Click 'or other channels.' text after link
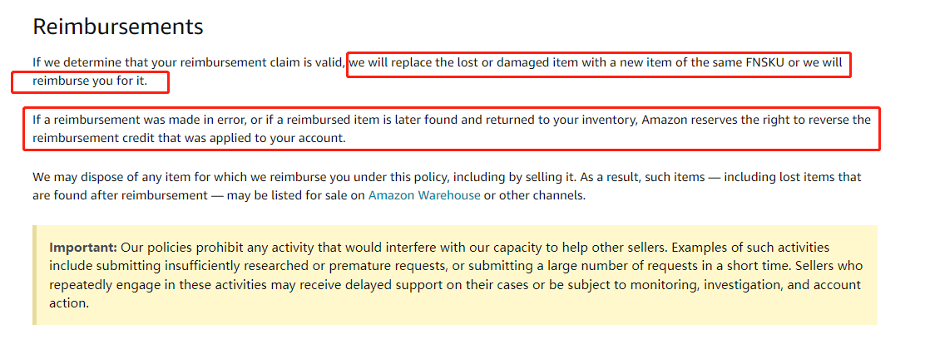This screenshot has width=925, height=344. click(535, 195)
